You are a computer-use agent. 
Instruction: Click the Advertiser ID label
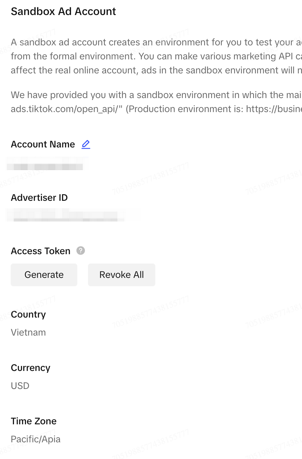coord(39,198)
